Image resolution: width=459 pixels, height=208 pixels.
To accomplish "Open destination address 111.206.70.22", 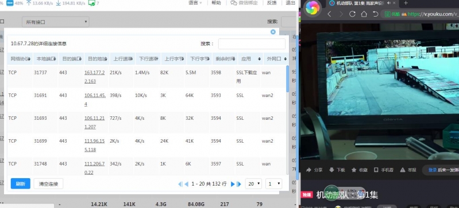I will [95, 168].
